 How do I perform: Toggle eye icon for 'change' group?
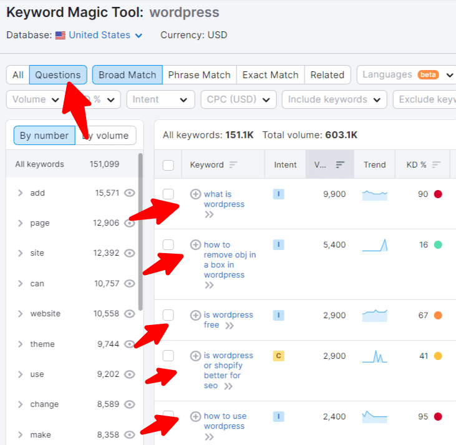tap(129, 404)
